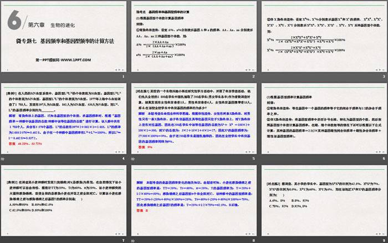Screen dimensions: 388x243
Task: Click the previous arrow icon on slide 5
Action: pyautogui.click(x=246, y=152)
